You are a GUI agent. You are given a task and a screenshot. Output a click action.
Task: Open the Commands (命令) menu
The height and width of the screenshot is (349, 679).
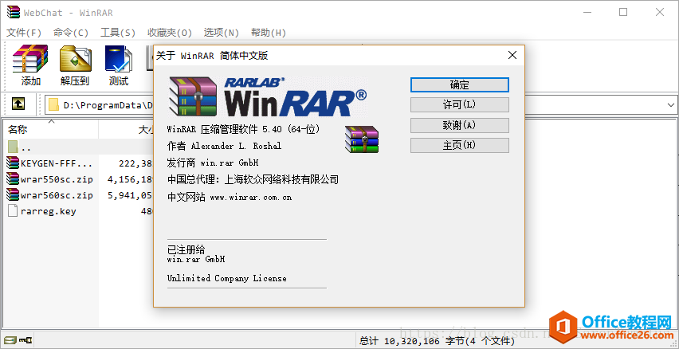pos(71,33)
